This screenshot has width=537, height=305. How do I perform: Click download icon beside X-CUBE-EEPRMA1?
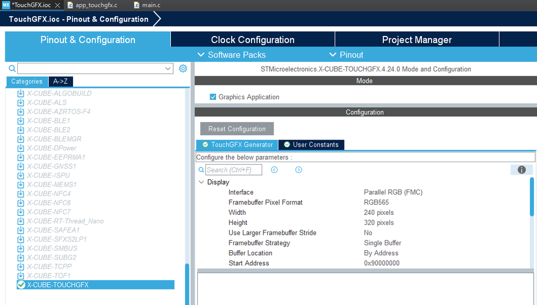20,157
